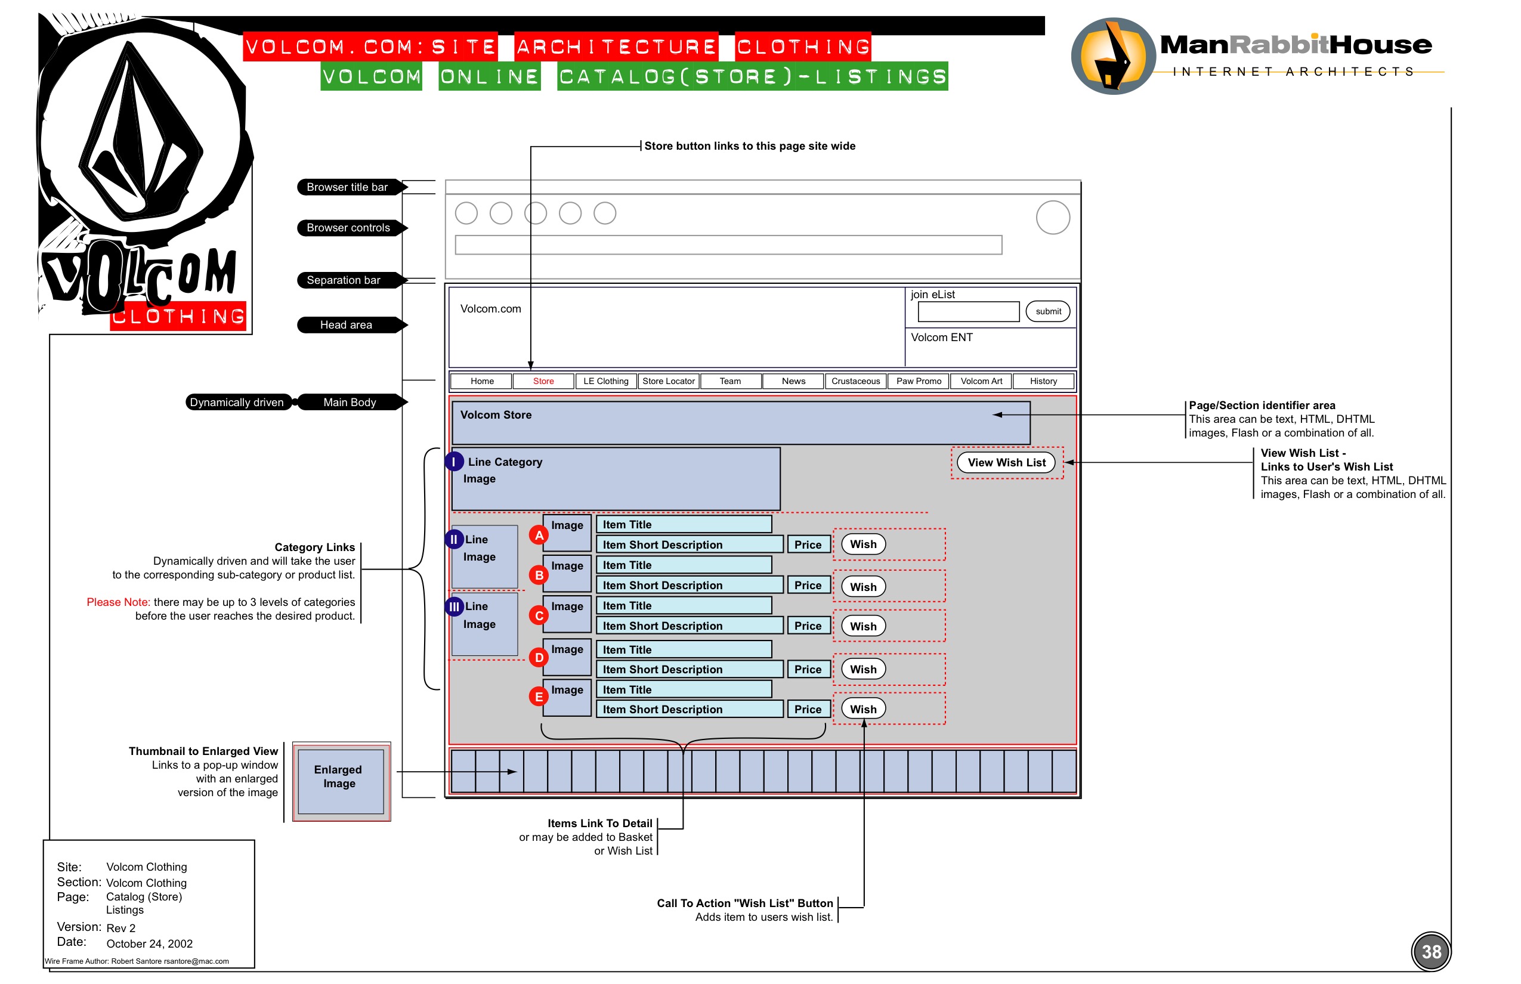Image resolution: width=1521 pixels, height=984 pixels.
Task: Open the Paw Promo nav item
Action: [919, 382]
